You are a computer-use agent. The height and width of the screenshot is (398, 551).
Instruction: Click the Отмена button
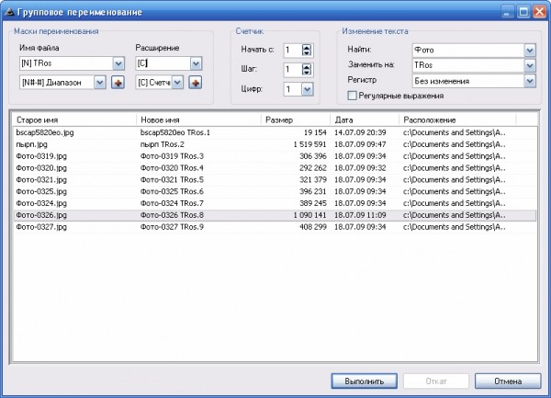coord(508,381)
